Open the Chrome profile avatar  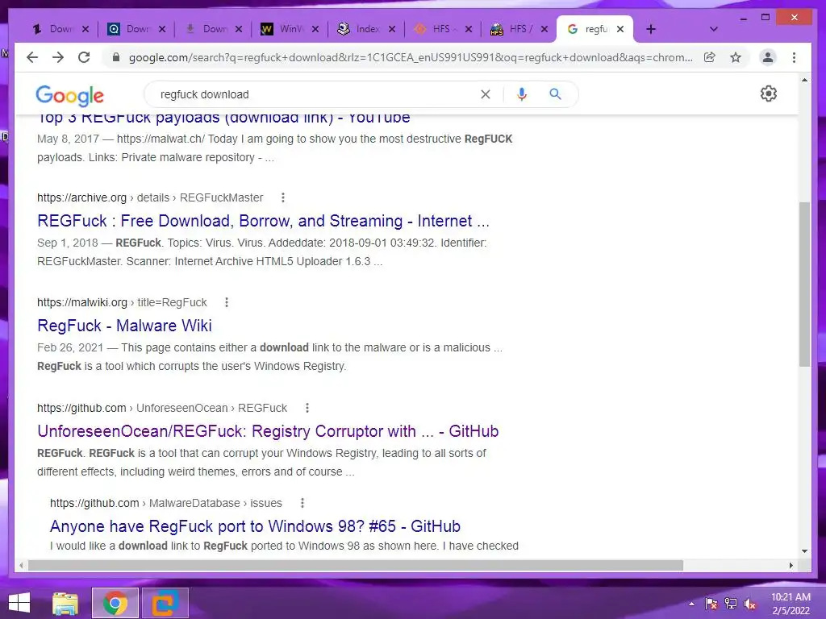point(768,57)
